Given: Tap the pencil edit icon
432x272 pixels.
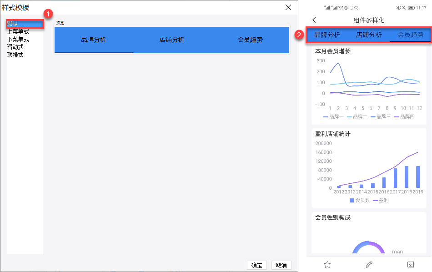Looking at the screenshot, I should click(x=369, y=265).
